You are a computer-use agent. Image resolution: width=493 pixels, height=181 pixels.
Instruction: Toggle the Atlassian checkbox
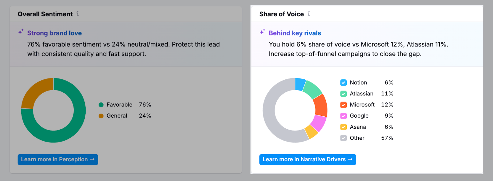point(343,94)
